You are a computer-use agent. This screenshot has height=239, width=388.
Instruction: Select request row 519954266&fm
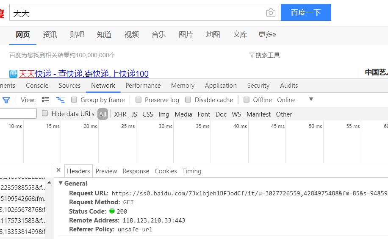[22, 199]
